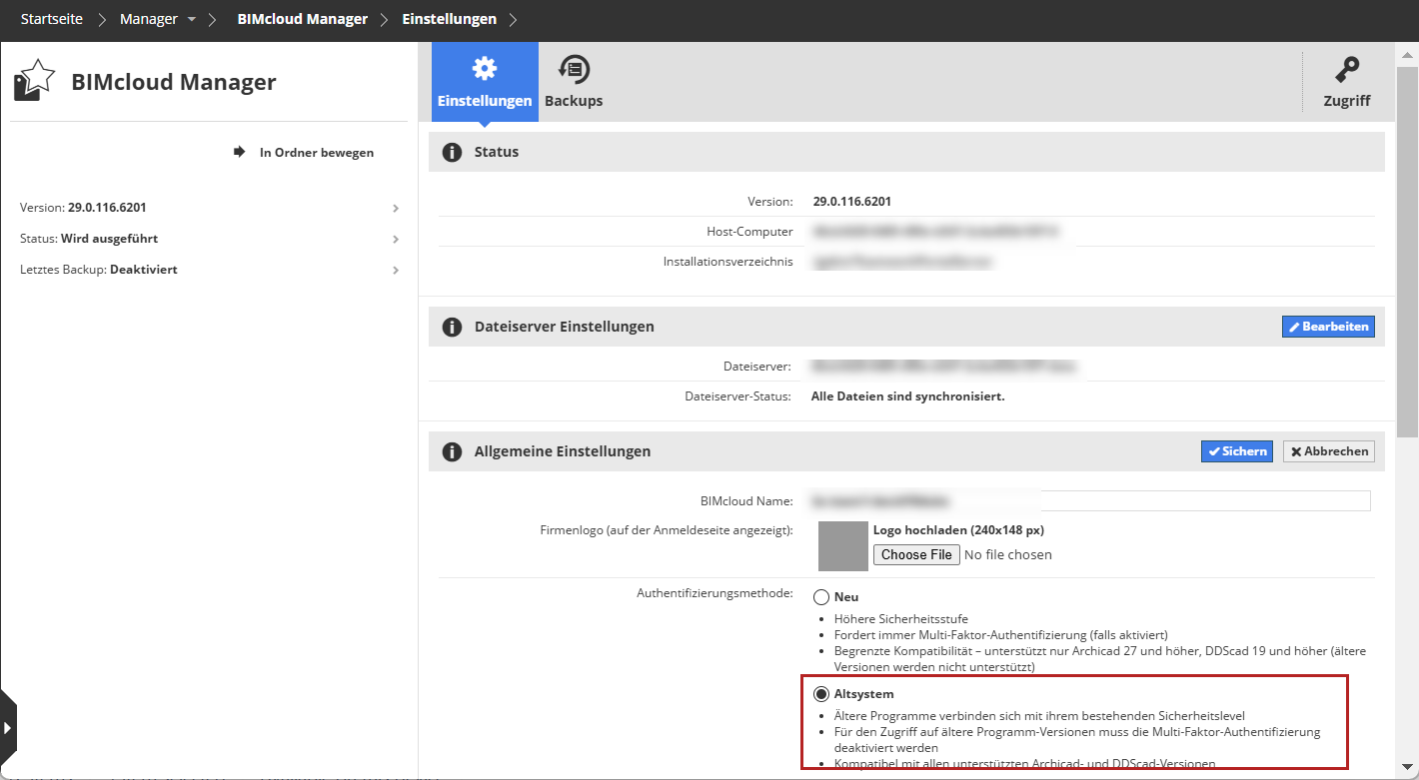Screen dimensions: 1419x780
Task: Save general settings with the Sichern button
Action: 1237,451
